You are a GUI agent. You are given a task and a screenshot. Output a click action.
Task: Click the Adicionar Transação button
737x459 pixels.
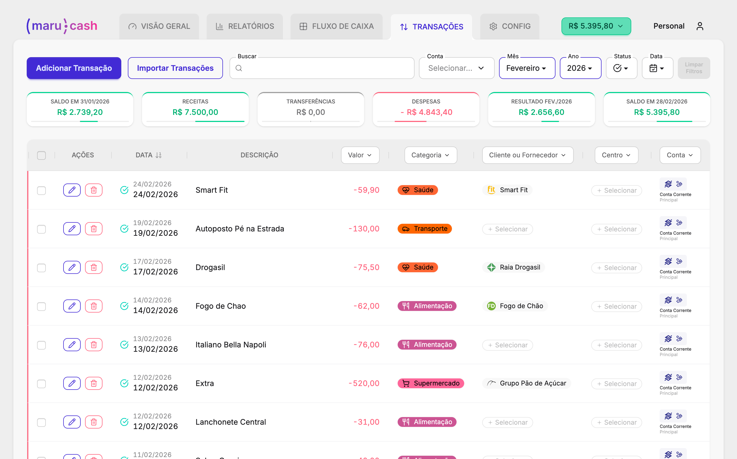coord(74,68)
